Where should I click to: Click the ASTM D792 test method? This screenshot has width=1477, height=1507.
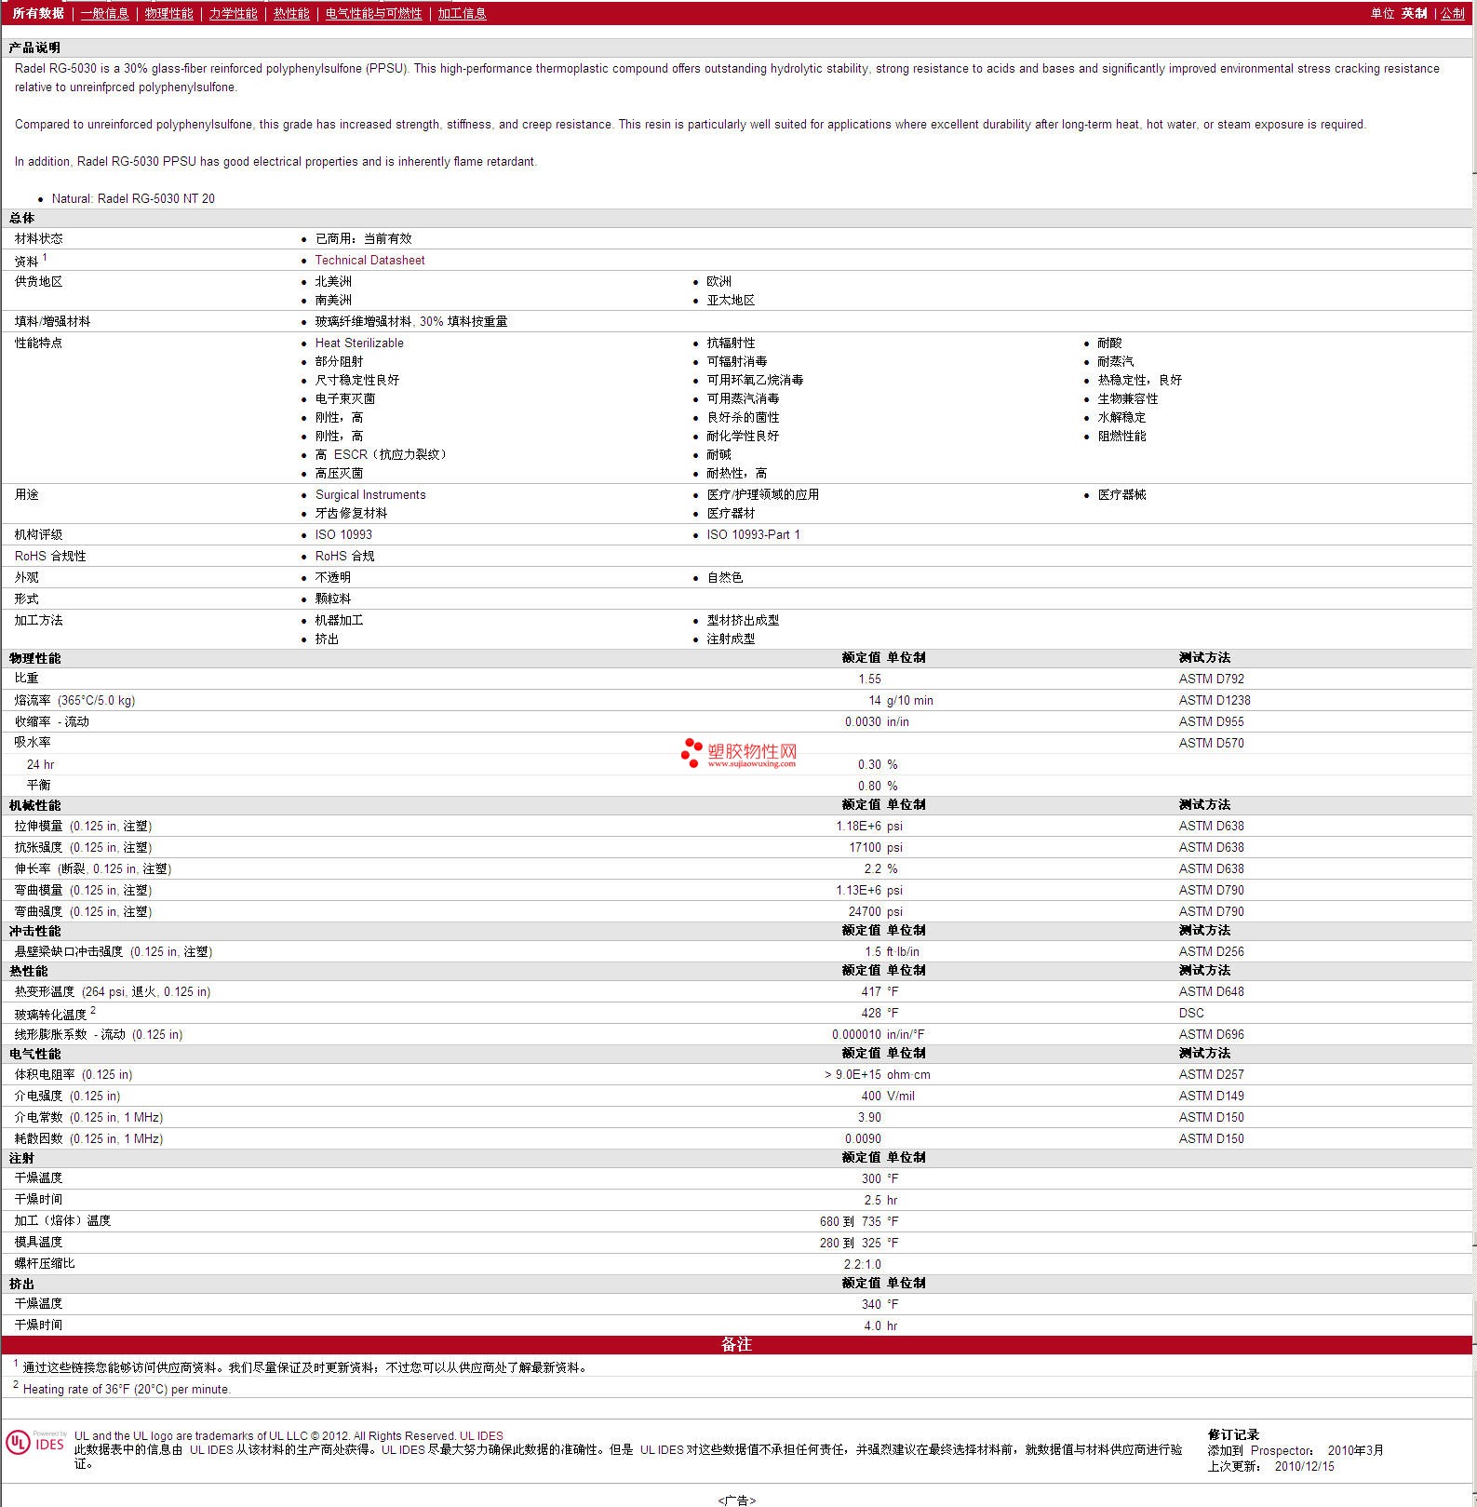[1211, 679]
